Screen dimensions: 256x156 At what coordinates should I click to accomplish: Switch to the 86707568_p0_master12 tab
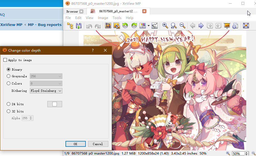118,11
